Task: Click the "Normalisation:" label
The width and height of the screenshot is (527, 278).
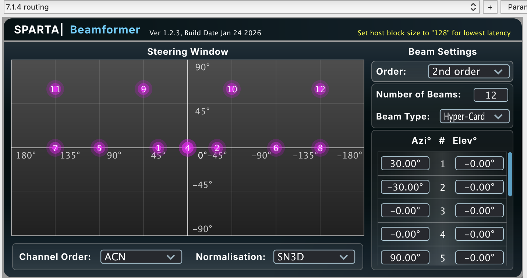Action: (230, 257)
